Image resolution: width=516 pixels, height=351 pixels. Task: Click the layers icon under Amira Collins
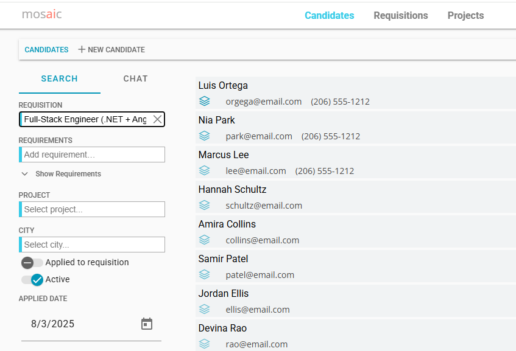point(205,240)
